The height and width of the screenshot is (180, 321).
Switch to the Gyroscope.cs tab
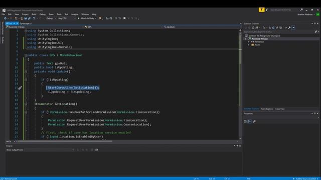[x=26, y=23]
